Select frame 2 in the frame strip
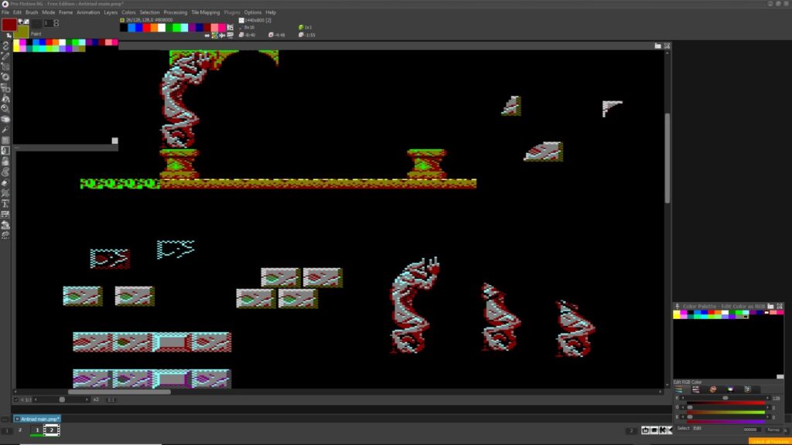Image resolution: width=792 pixels, height=445 pixels. pos(52,430)
